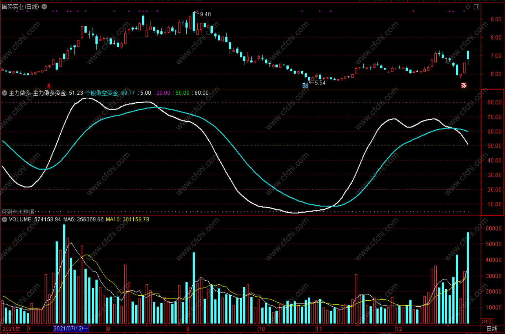The height and width of the screenshot is (334, 505).
Task: Collapse the 主力做多 indicator panel arrow
Action: pyautogui.click(x=4, y=93)
